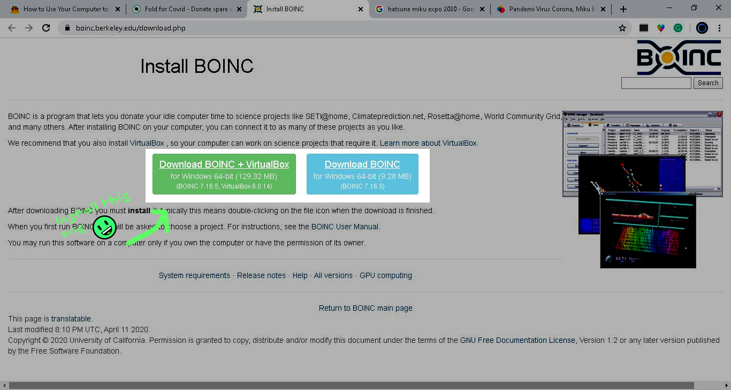Go back to the previous page
This screenshot has width=731, height=390.
click(x=12, y=28)
